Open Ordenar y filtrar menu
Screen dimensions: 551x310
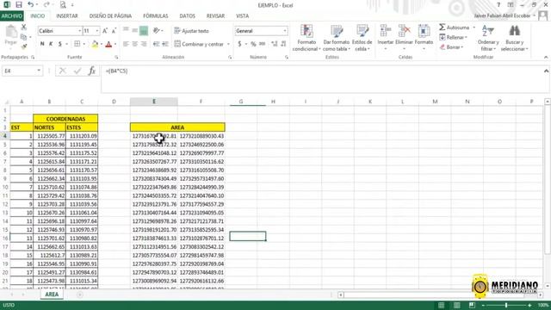pyautogui.click(x=488, y=38)
